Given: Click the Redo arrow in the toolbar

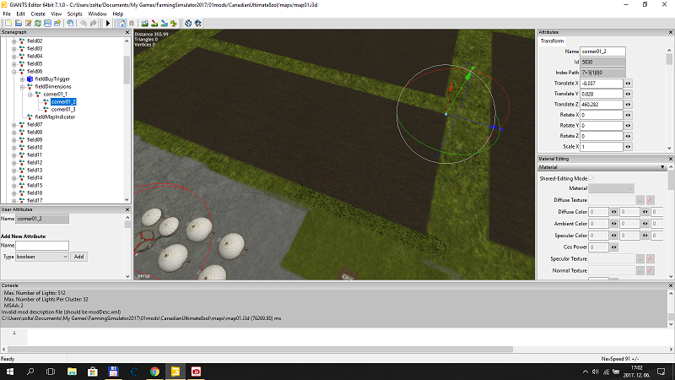Looking at the screenshot, I should pos(93,24).
